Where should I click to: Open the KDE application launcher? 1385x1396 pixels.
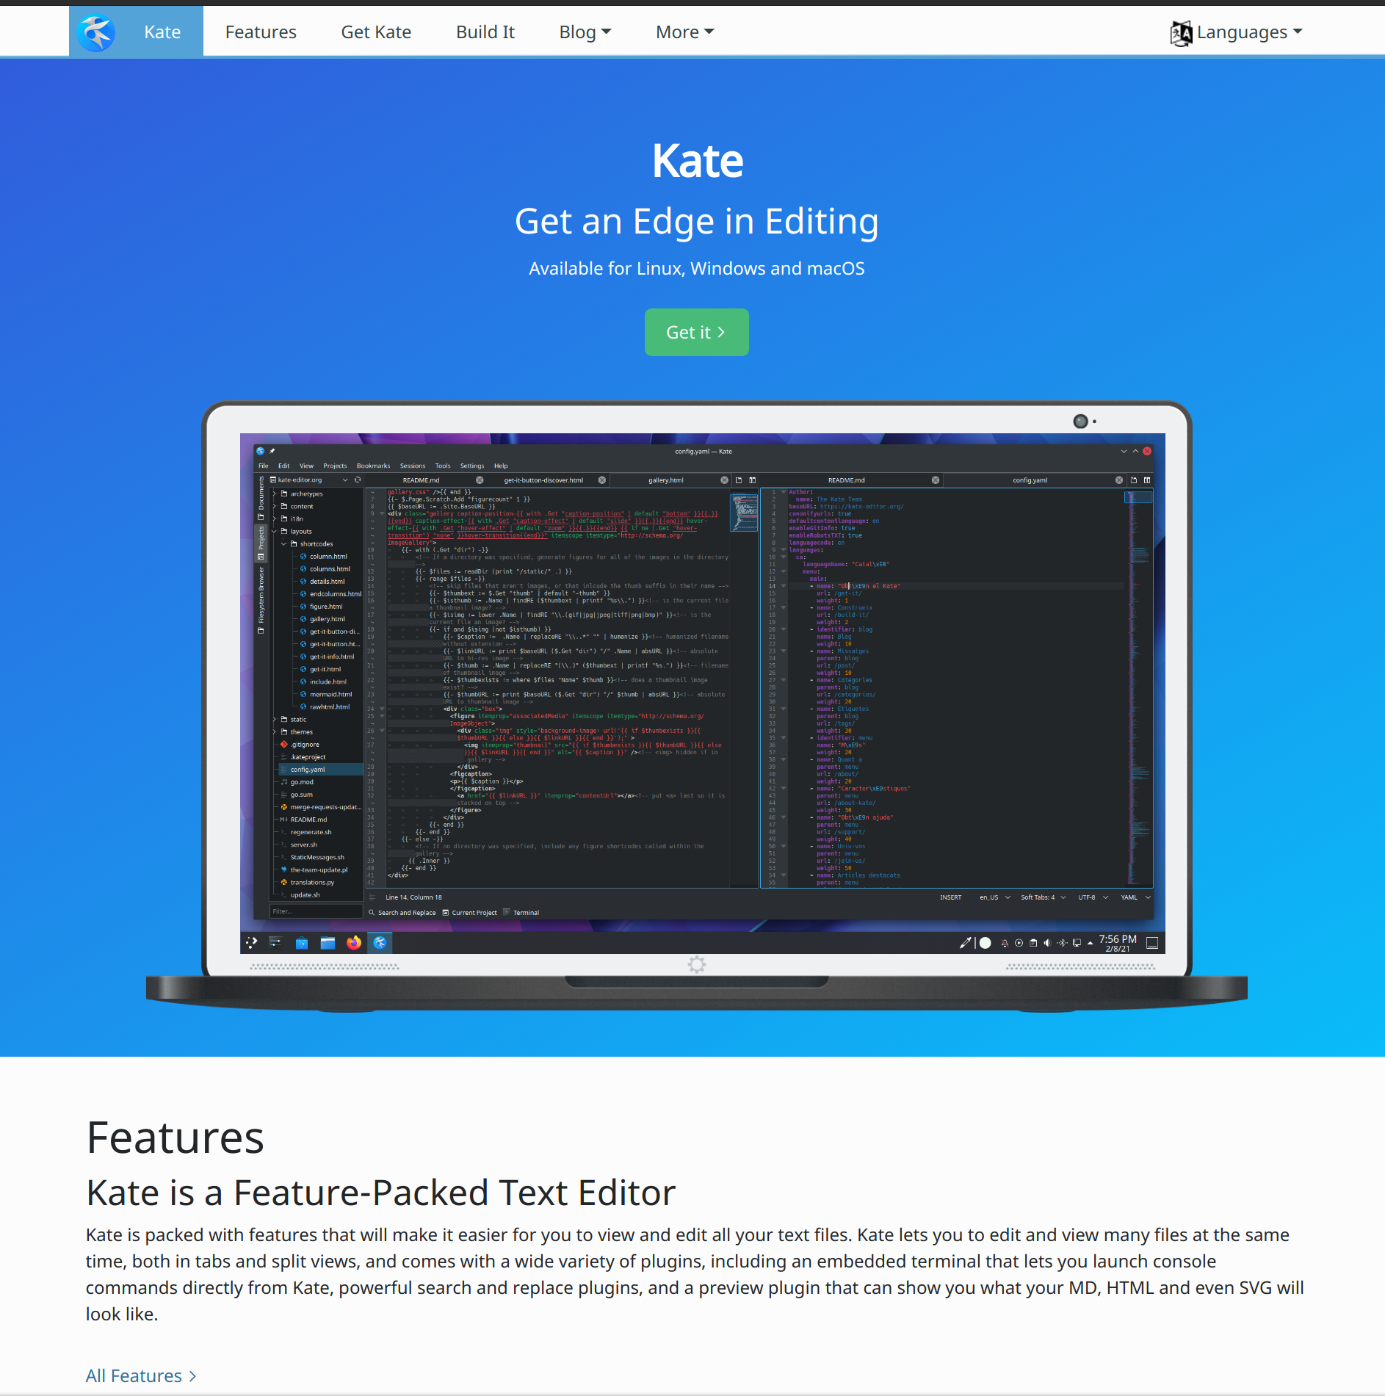[x=252, y=943]
